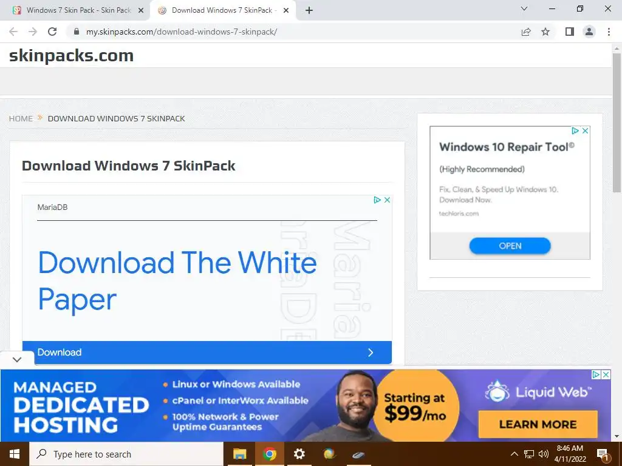Open Chrome side panel
Image resolution: width=622 pixels, height=466 pixels.
pos(570,32)
